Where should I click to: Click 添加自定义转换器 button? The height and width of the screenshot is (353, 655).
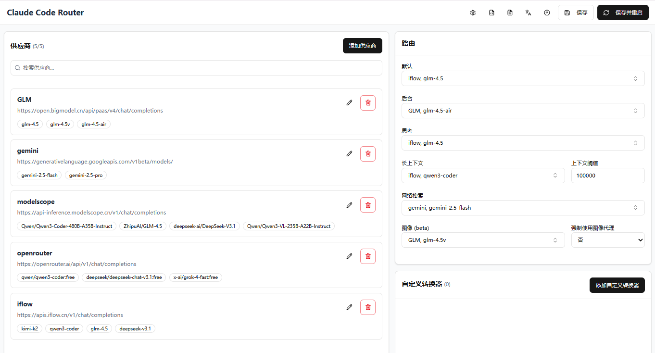[617, 285]
